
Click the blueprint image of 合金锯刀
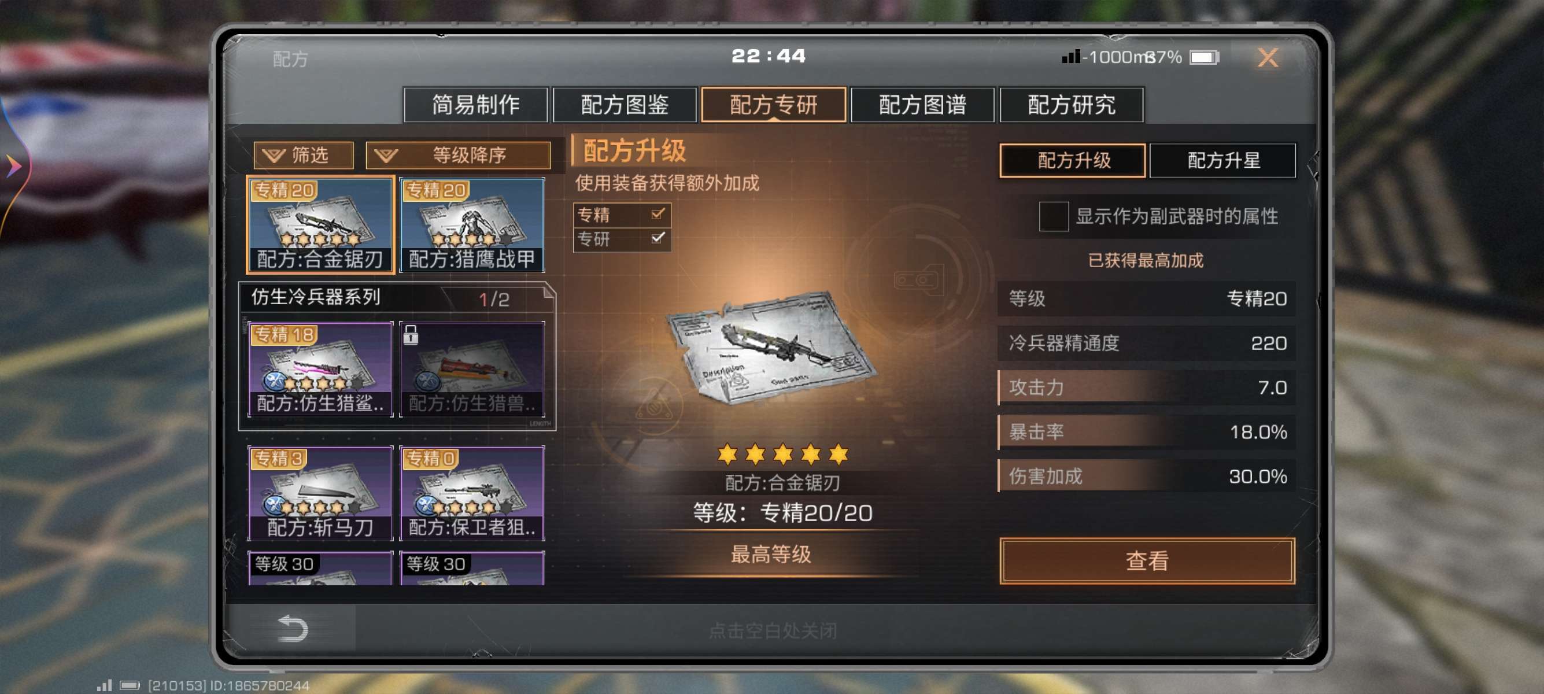(x=771, y=346)
